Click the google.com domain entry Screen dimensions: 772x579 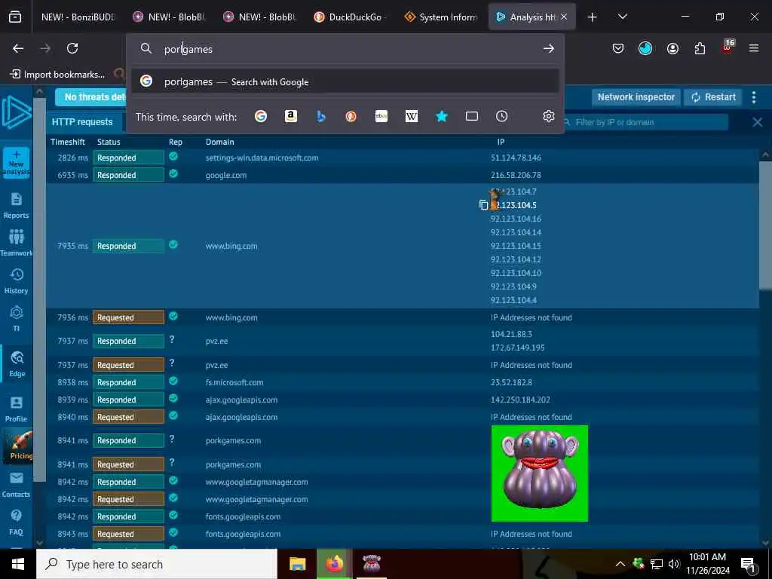point(226,175)
